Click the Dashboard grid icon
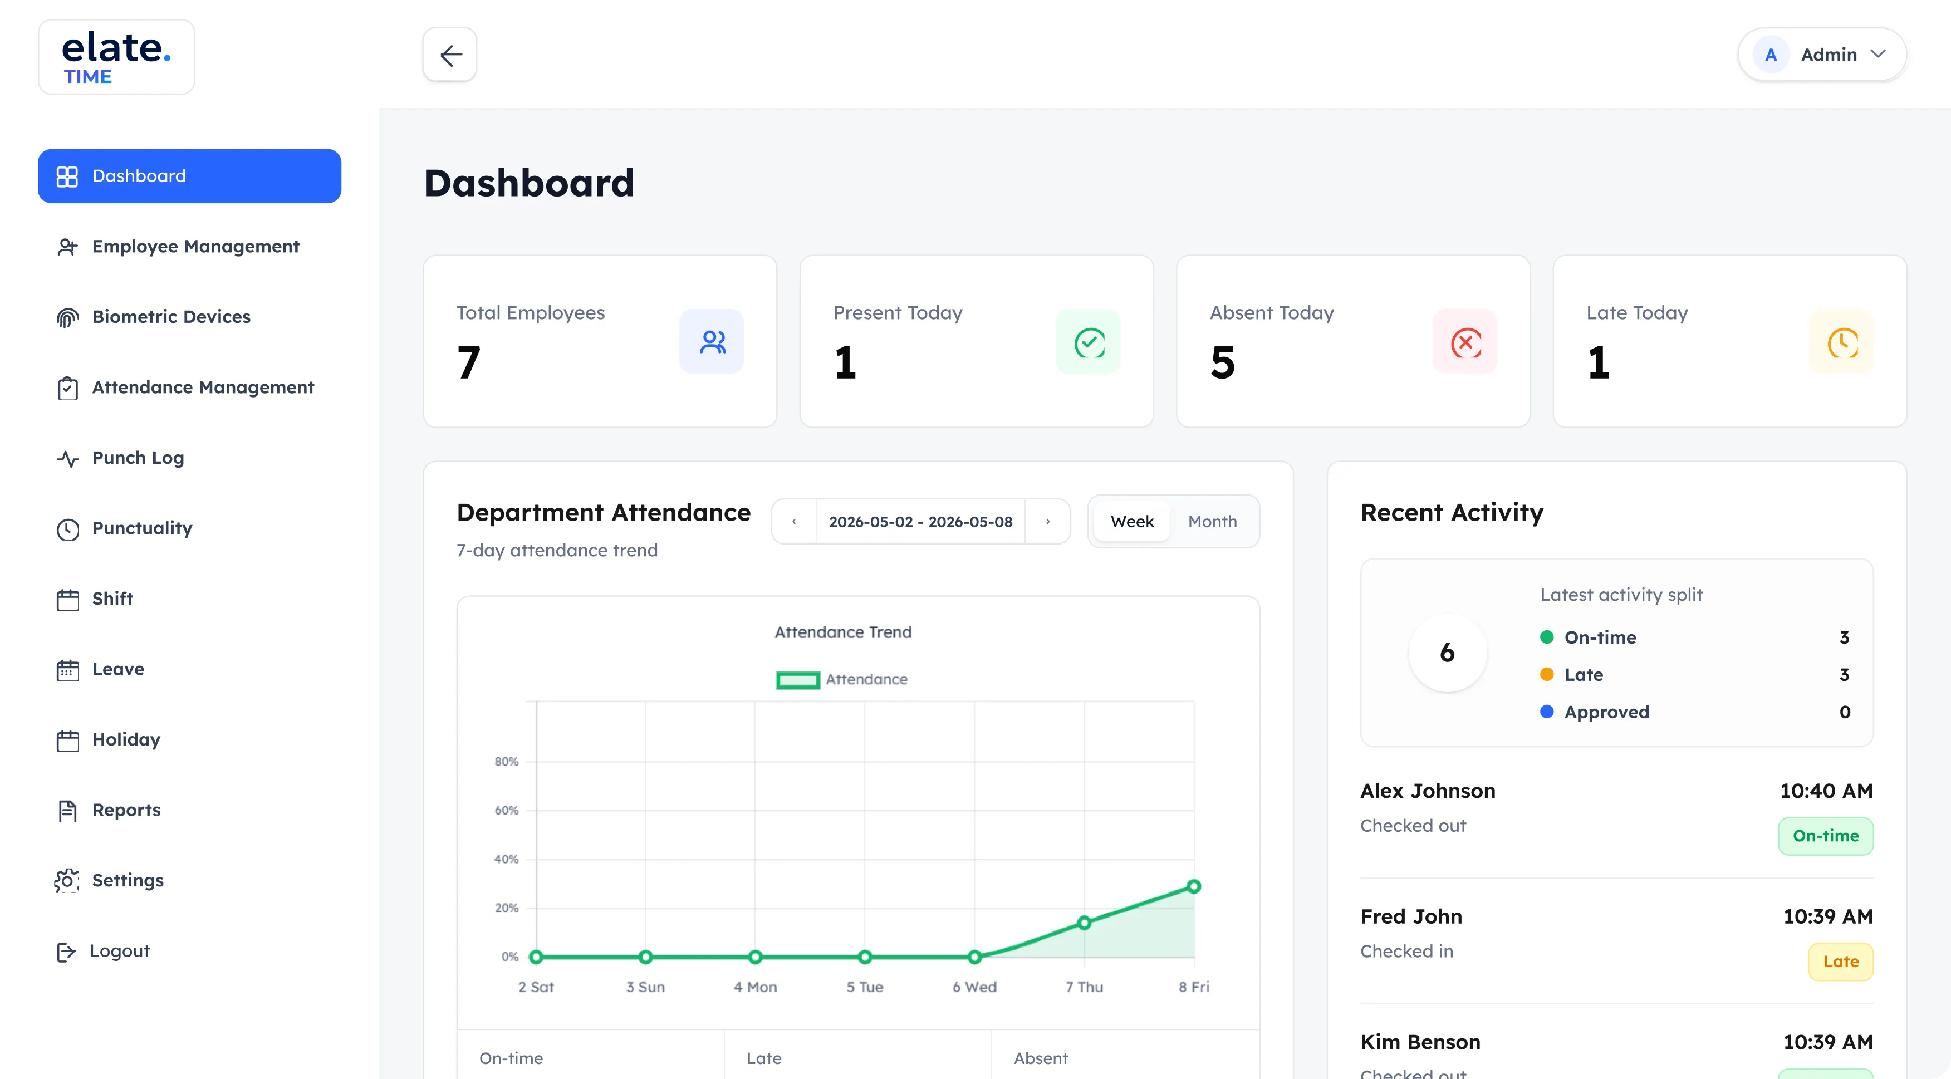Screen dimensions: 1951x1079 (67, 176)
